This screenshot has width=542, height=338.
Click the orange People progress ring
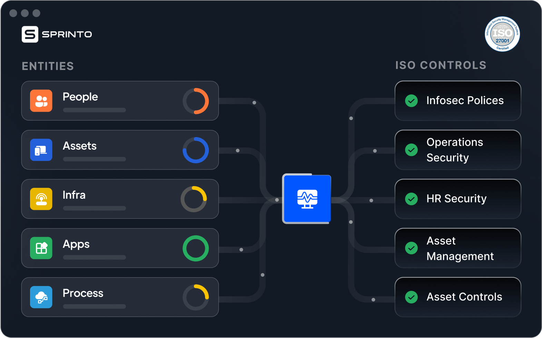coord(196,101)
